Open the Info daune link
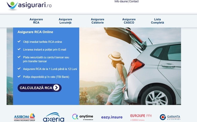Image resolution: width=197 pixels, height=122 pixels. 121,1
